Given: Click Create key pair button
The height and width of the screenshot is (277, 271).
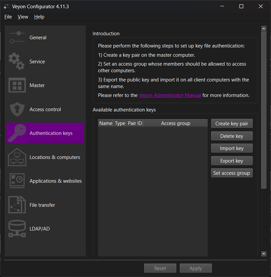Looking at the screenshot, I should pyautogui.click(x=232, y=123).
